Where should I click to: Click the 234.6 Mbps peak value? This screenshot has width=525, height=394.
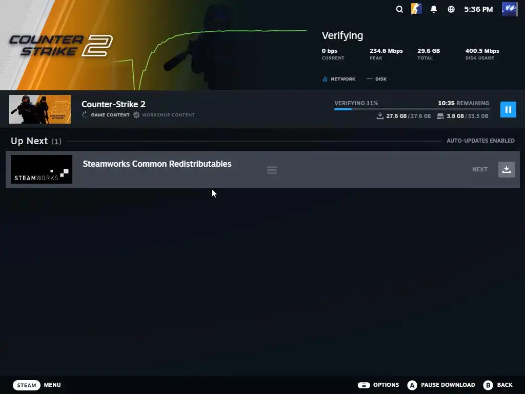click(386, 51)
